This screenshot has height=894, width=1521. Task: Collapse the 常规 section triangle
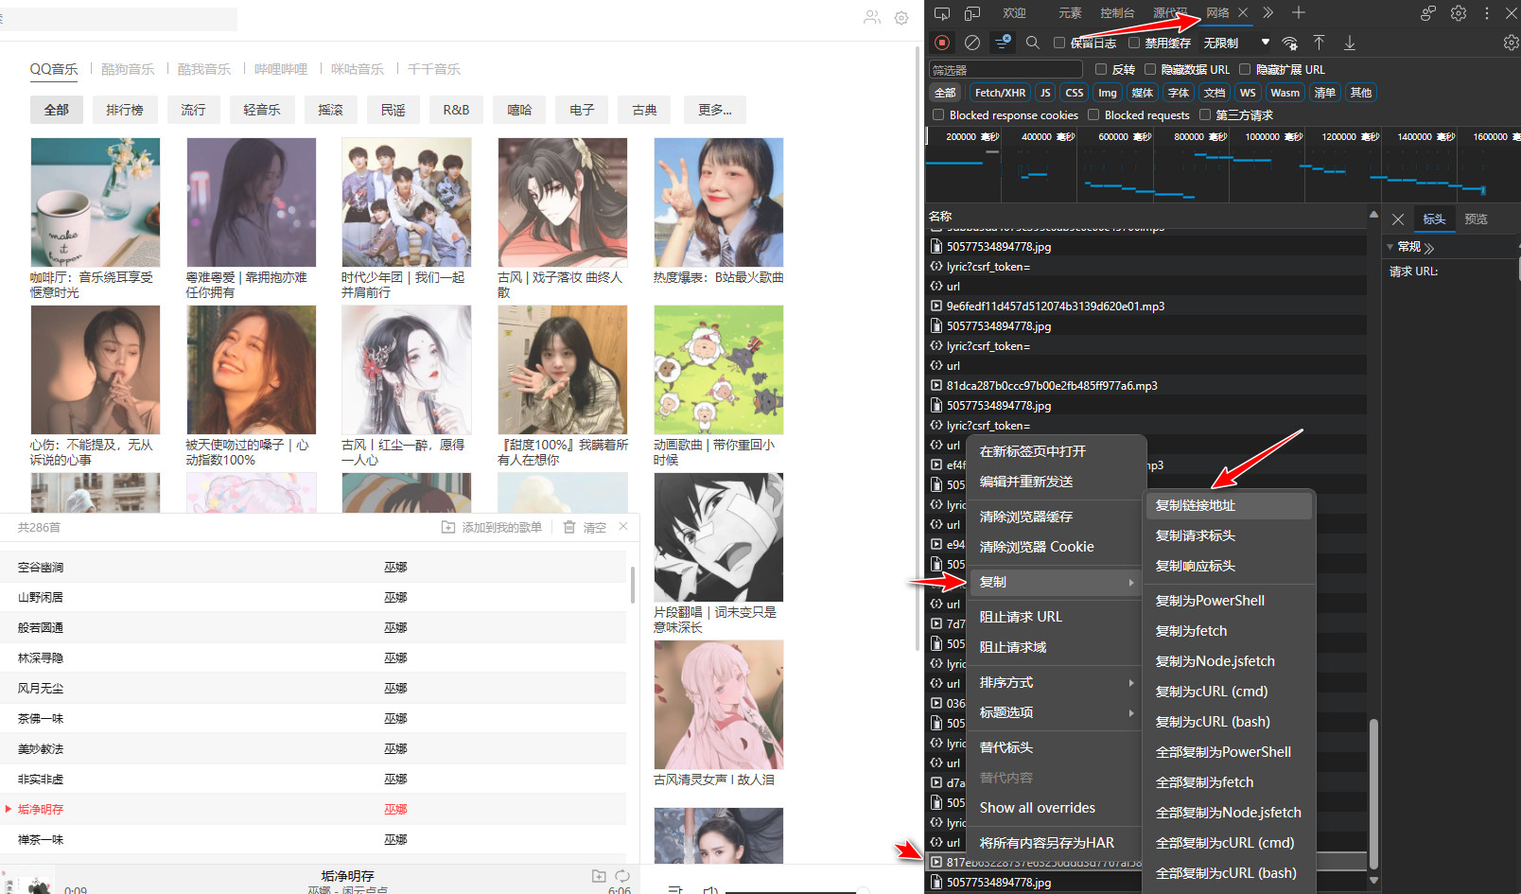tap(1390, 247)
